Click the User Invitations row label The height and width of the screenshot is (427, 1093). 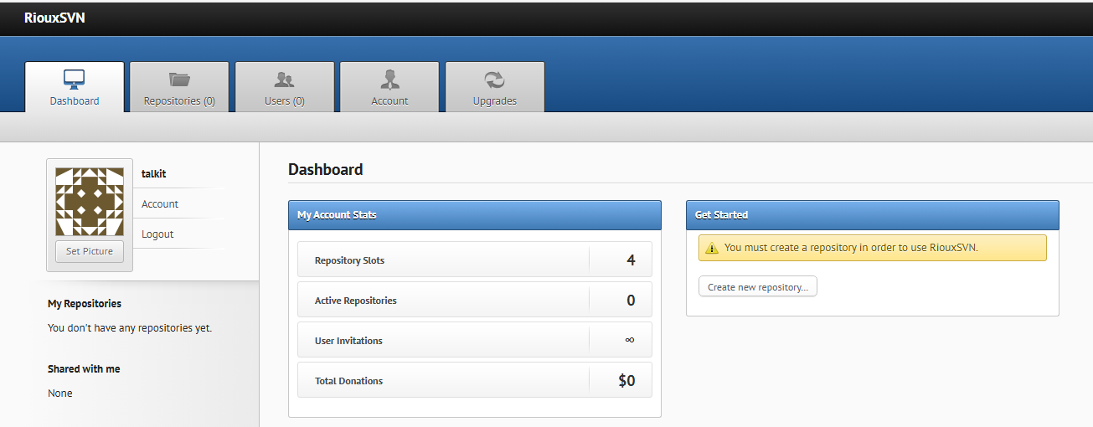[348, 341]
